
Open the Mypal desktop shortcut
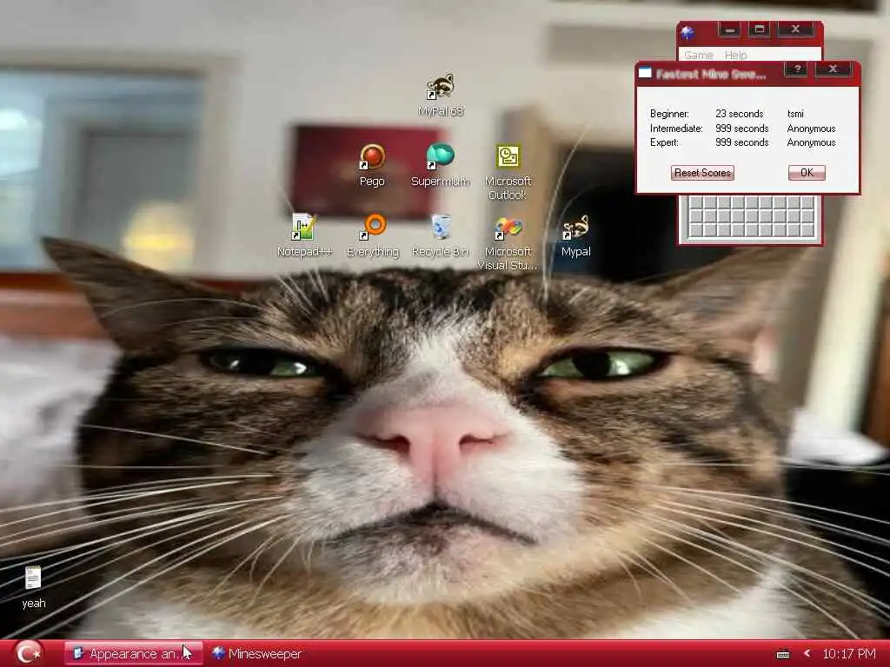pos(576,235)
